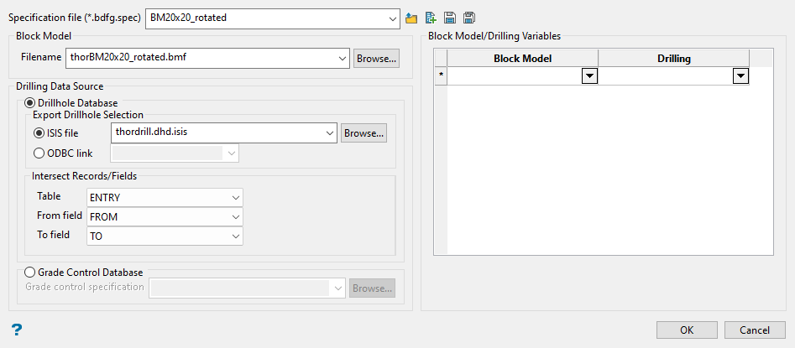
Task: Open help with the question mark icon
Action: coord(17,330)
